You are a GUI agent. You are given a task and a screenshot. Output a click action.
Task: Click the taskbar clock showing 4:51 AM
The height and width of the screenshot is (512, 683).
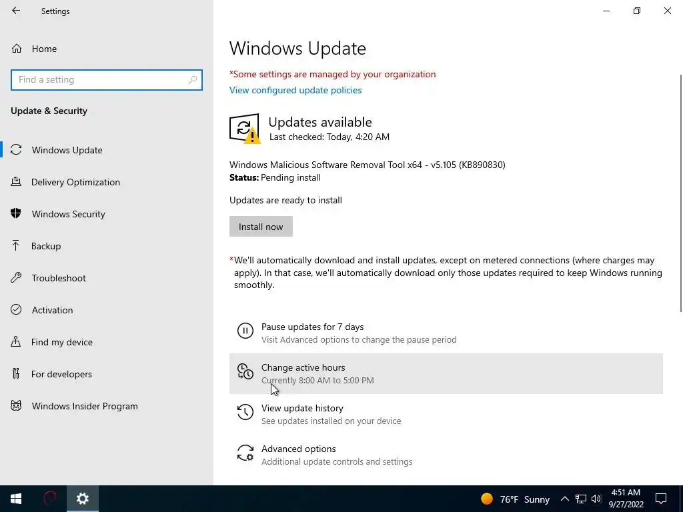tap(626, 499)
